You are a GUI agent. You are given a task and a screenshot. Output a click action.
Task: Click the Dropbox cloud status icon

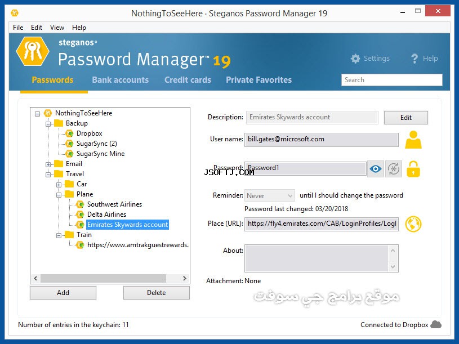point(436,324)
